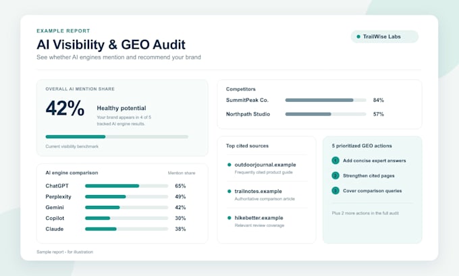Image resolution: width=459 pixels, height=276 pixels.
Task: Click the green bullet beside hikebetter.example
Action: tap(230, 218)
